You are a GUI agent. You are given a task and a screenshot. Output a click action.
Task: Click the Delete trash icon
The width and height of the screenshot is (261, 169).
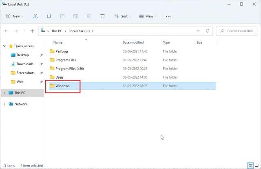102,16
